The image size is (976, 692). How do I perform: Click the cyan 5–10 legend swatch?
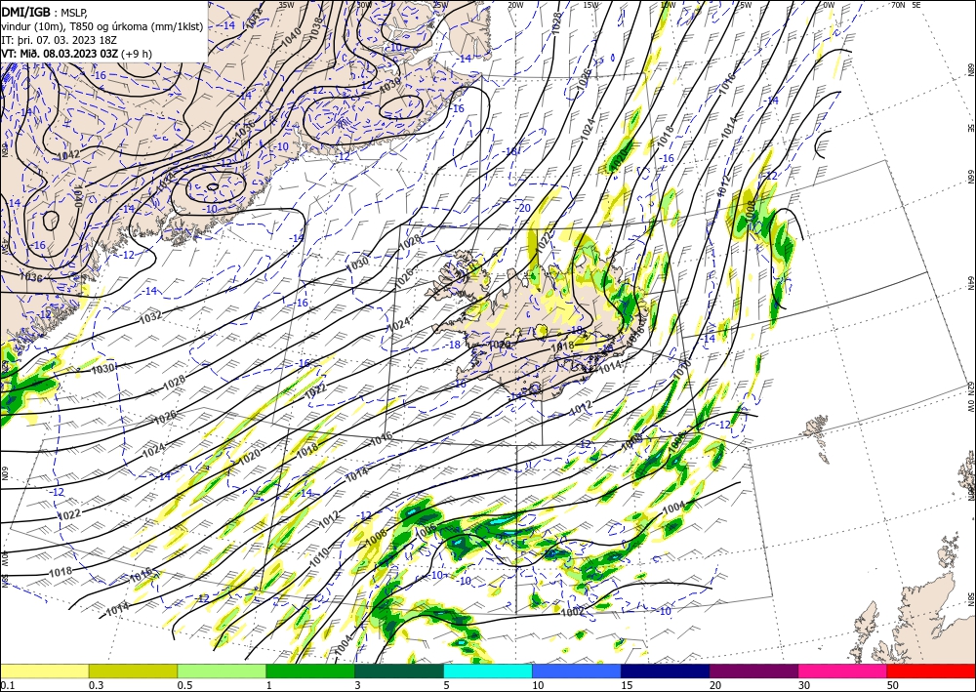488,671
